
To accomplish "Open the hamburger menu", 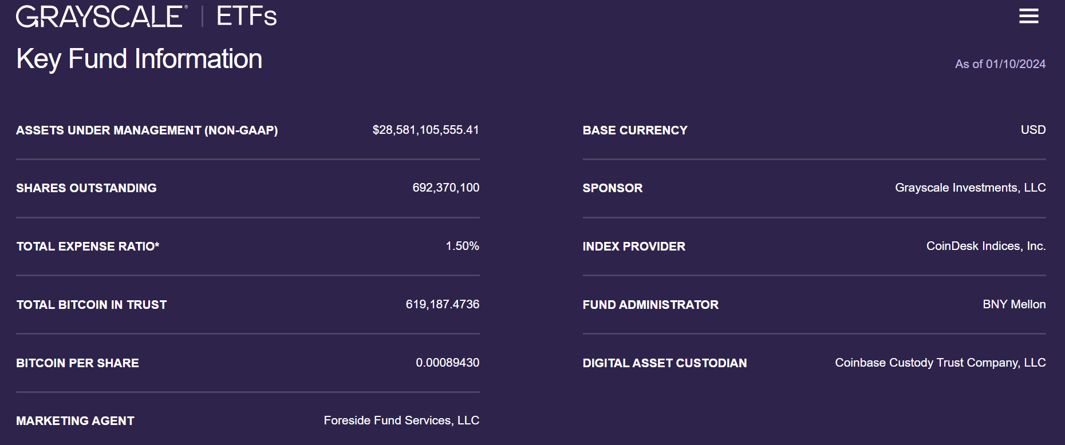I will click(x=1028, y=16).
